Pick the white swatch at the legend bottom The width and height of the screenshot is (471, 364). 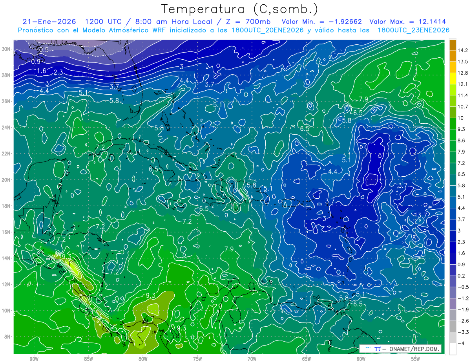(453, 349)
